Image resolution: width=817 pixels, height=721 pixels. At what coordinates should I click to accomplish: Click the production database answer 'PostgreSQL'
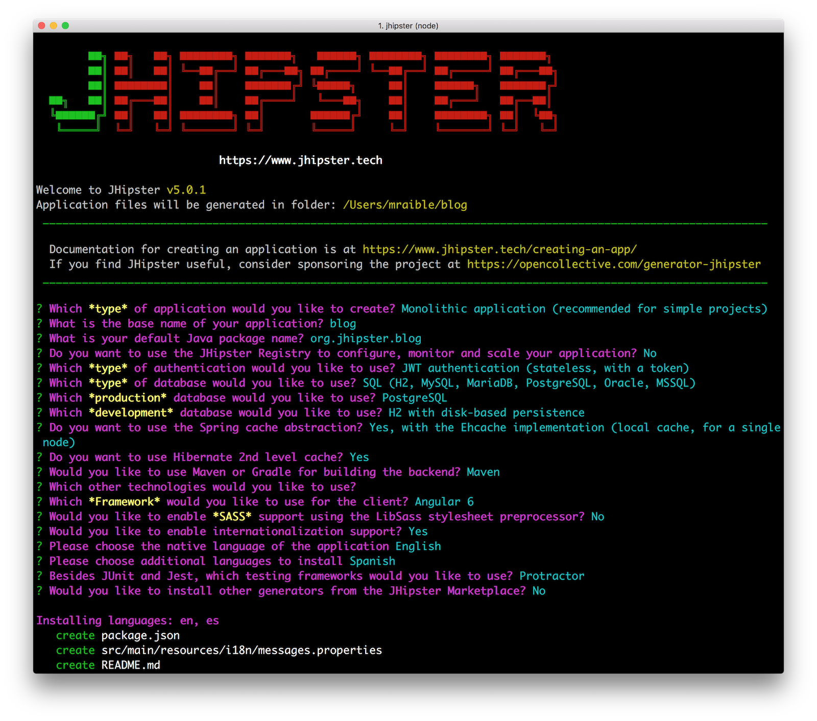click(x=415, y=398)
